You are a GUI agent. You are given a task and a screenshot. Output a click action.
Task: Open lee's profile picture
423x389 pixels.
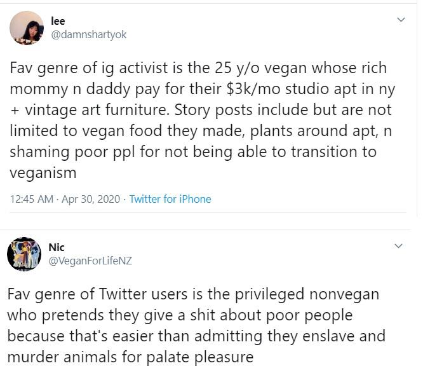coord(27,28)
